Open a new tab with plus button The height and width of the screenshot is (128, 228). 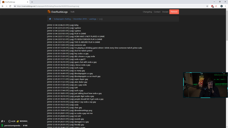pyautogui.click(x=32, y=2)
